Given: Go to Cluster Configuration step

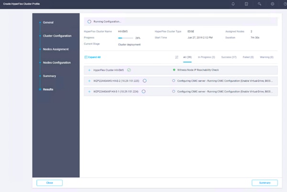Looking at the screenshot, I should tap(57, 36).
